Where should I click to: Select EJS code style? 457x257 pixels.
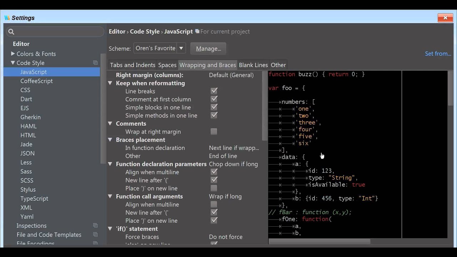coord(25,108)
